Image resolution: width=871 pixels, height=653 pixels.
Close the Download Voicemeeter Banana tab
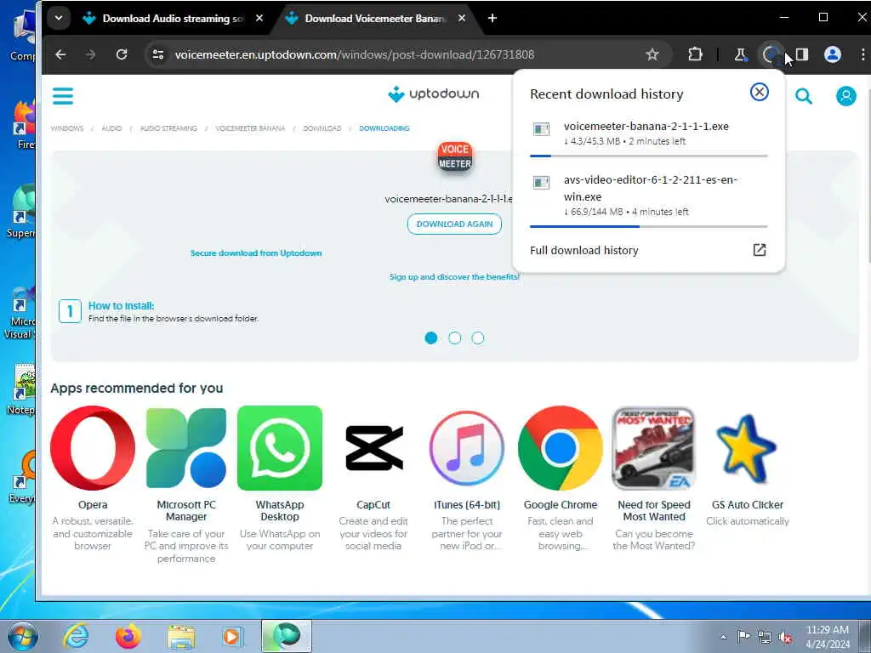(462, 19)
